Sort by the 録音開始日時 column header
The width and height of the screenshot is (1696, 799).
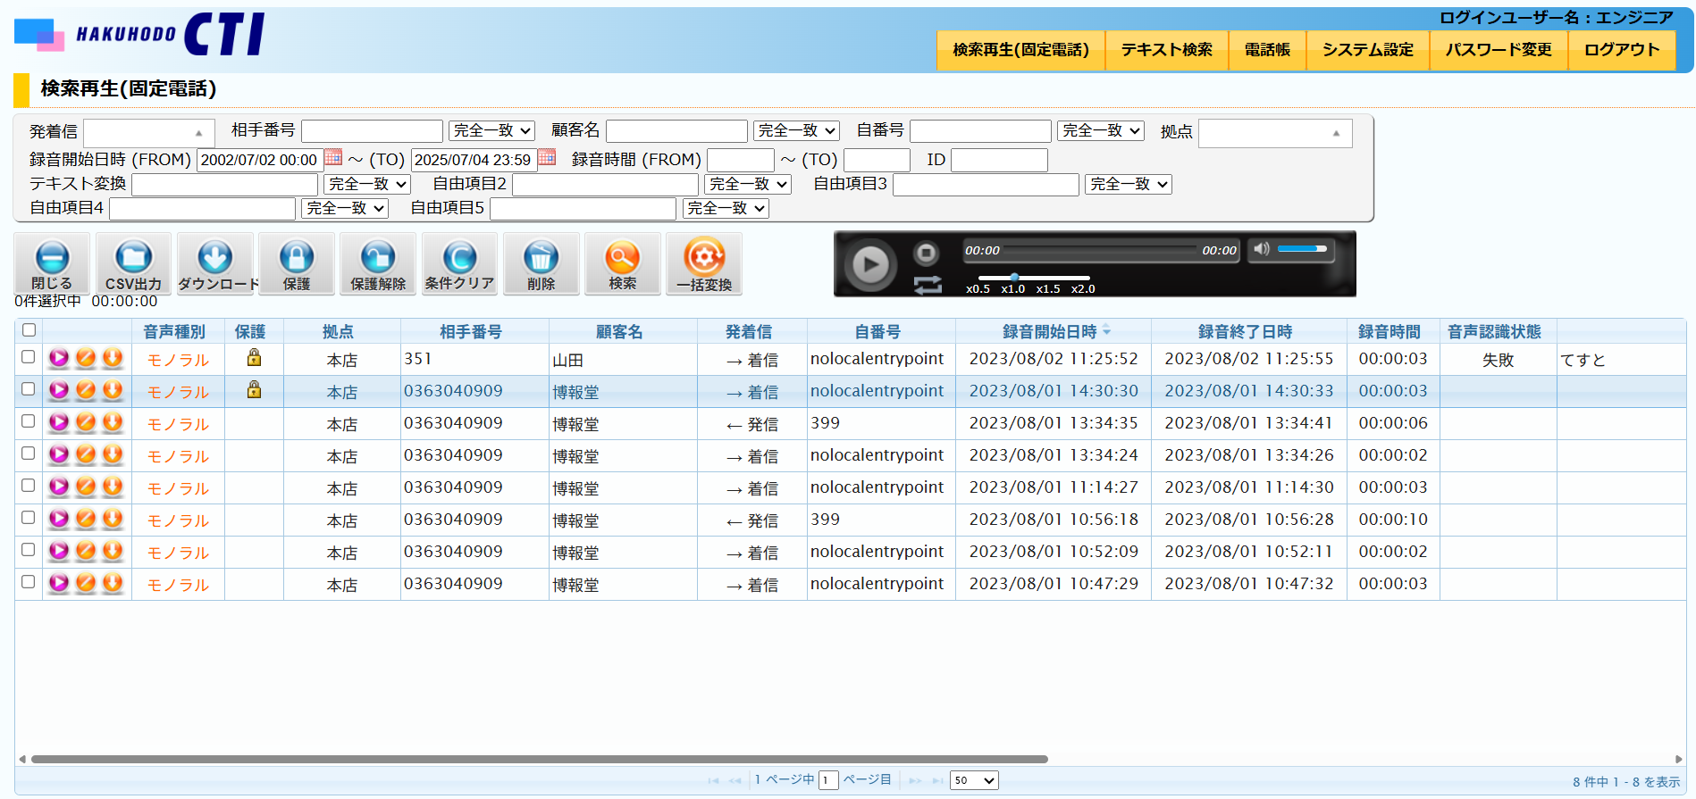(x=1050, y=332)
